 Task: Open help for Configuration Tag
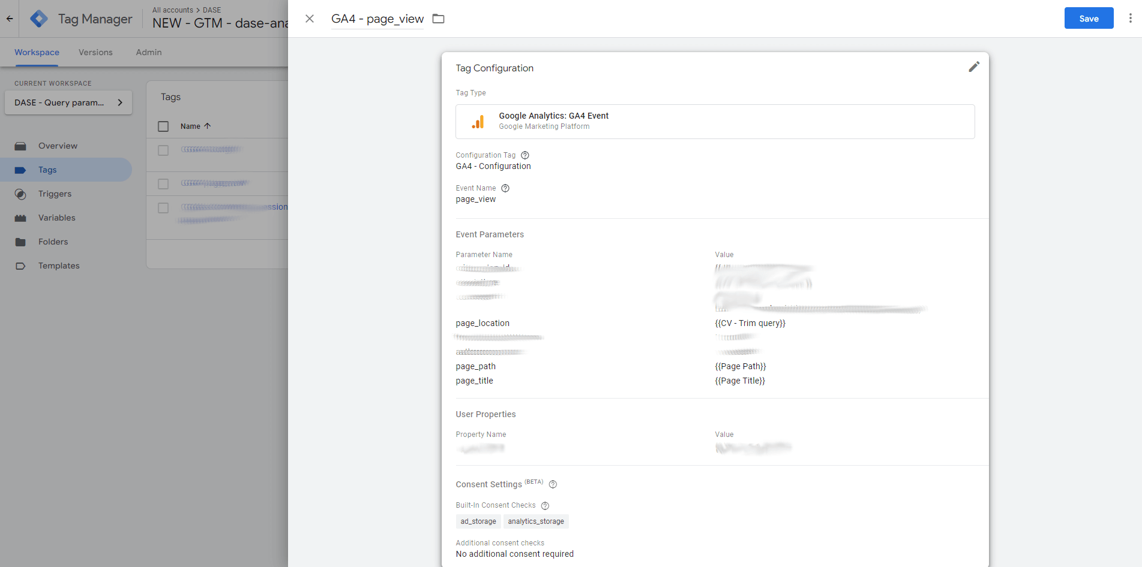coord(525,155)
